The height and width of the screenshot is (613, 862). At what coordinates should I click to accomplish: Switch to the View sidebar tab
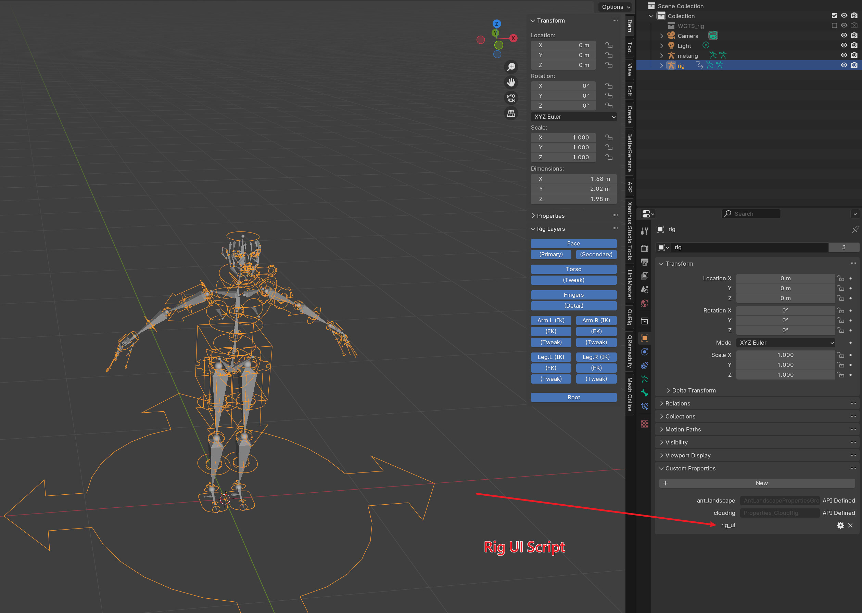630,70
